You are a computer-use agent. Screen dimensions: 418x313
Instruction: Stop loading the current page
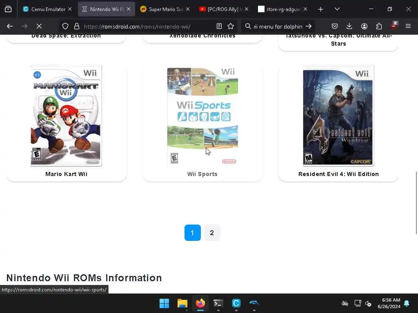39,26
